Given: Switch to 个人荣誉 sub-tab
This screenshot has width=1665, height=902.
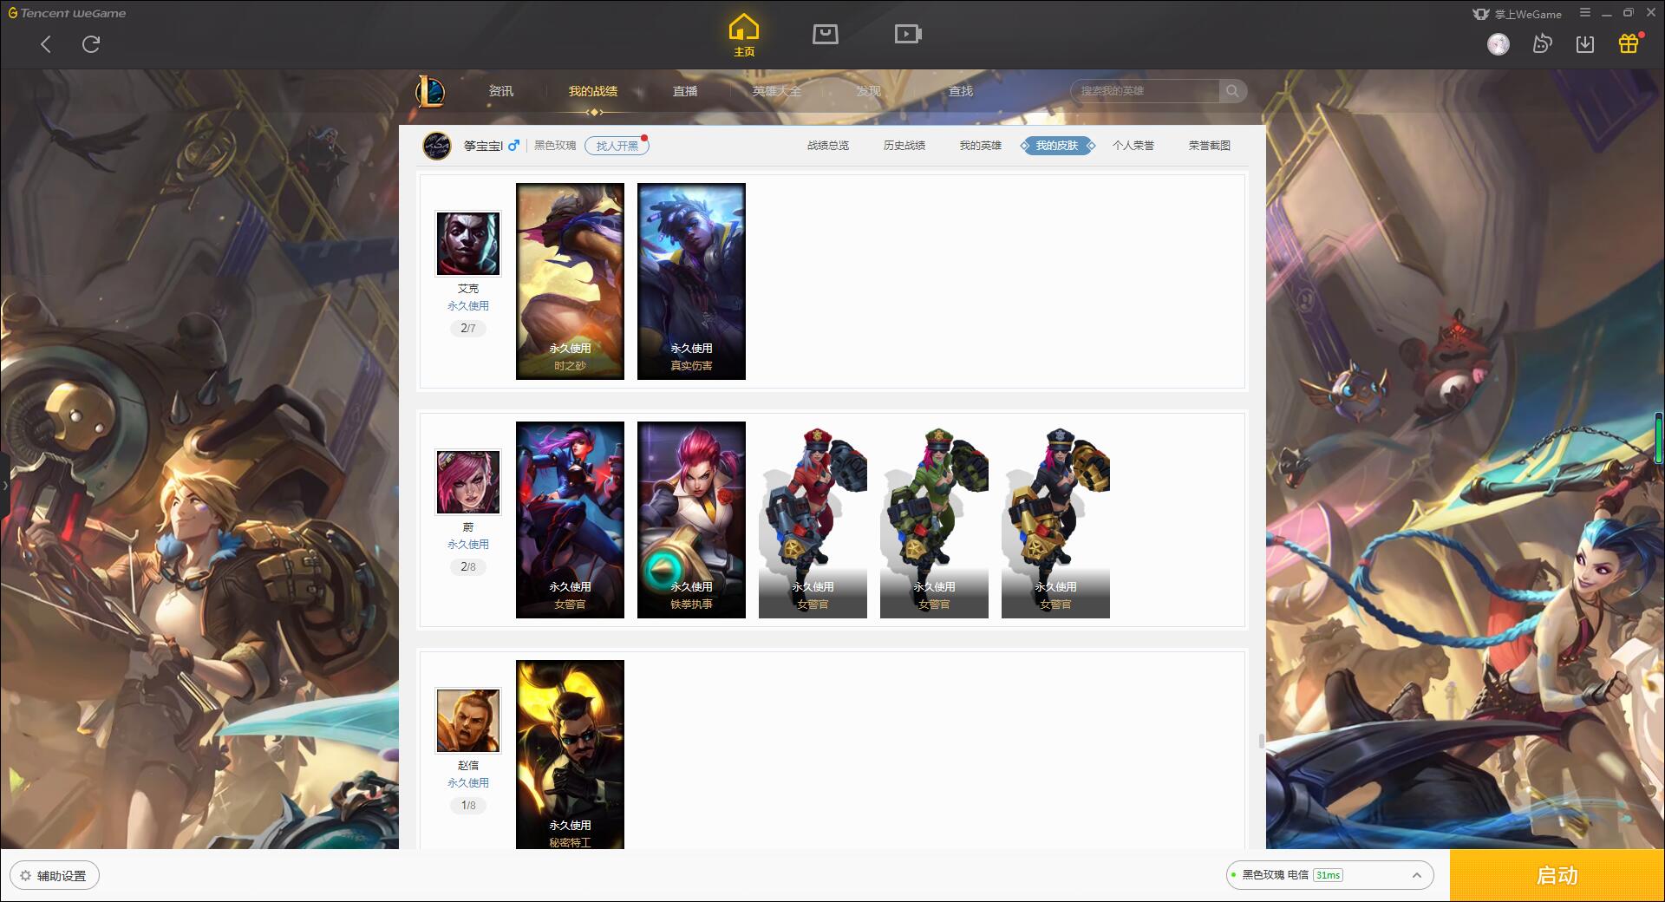Looking at the screenshot, I should tap(1133, 146).
